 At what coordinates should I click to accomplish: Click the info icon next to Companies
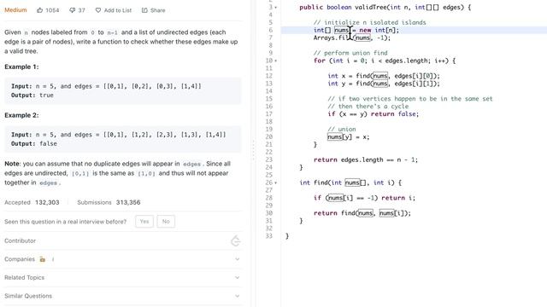(53, 259)
